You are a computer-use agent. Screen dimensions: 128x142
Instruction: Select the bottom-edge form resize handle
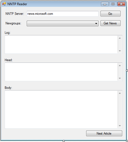pyautogui.click(x=64, y=141)
